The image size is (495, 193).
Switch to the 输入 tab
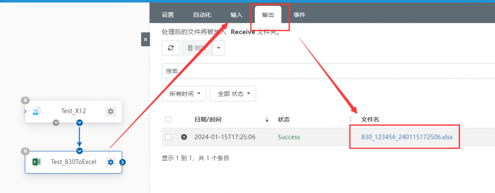click(x=236, y=15)
